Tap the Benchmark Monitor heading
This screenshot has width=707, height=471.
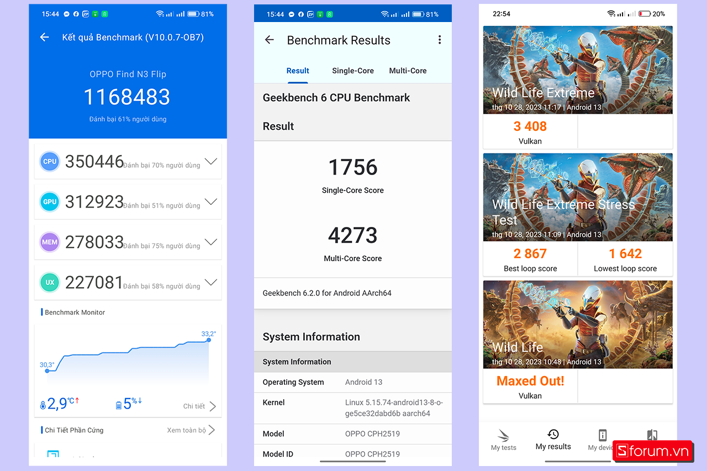(75, 313)
